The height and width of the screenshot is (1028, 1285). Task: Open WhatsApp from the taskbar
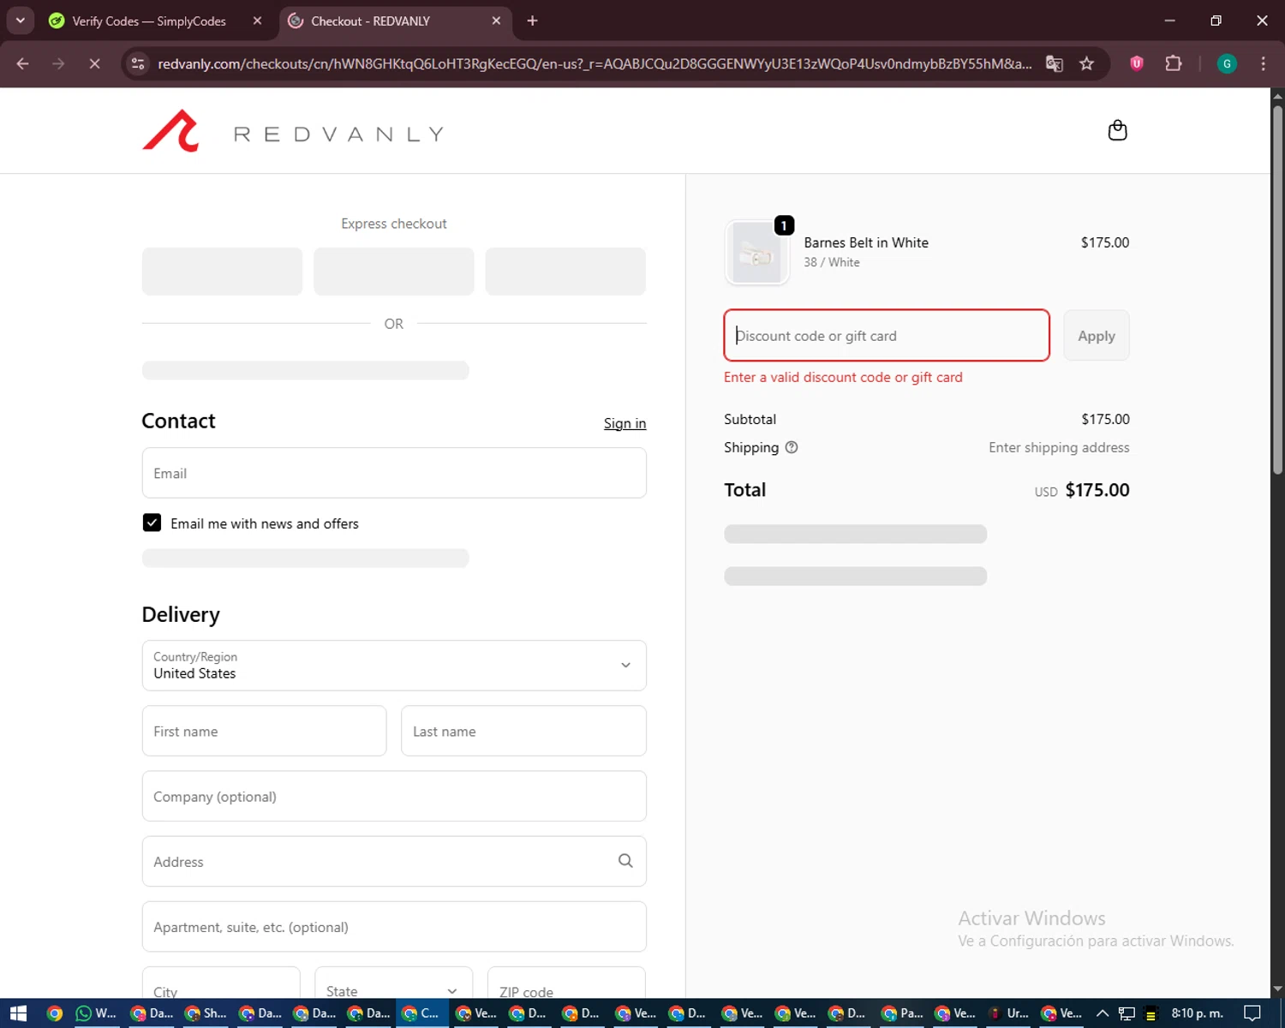tap(96, 1013)
